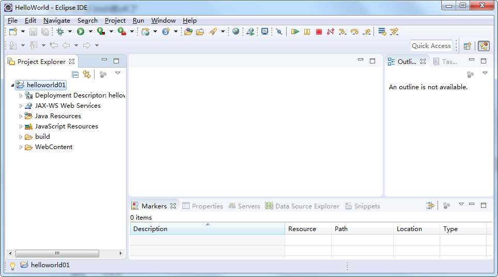Click the Last Edit Location icon
The image size is (498, 277).
pyautogui.click(x=54, y=45)
